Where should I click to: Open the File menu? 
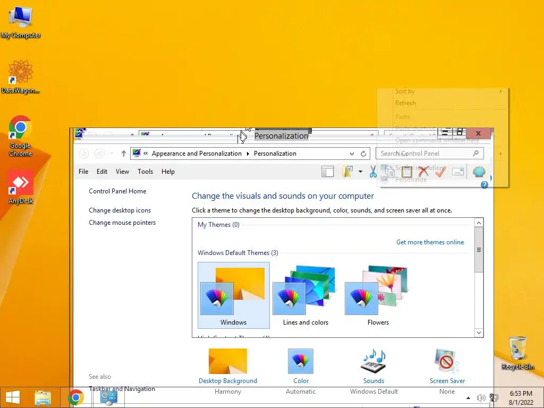(x=83, y=172)
